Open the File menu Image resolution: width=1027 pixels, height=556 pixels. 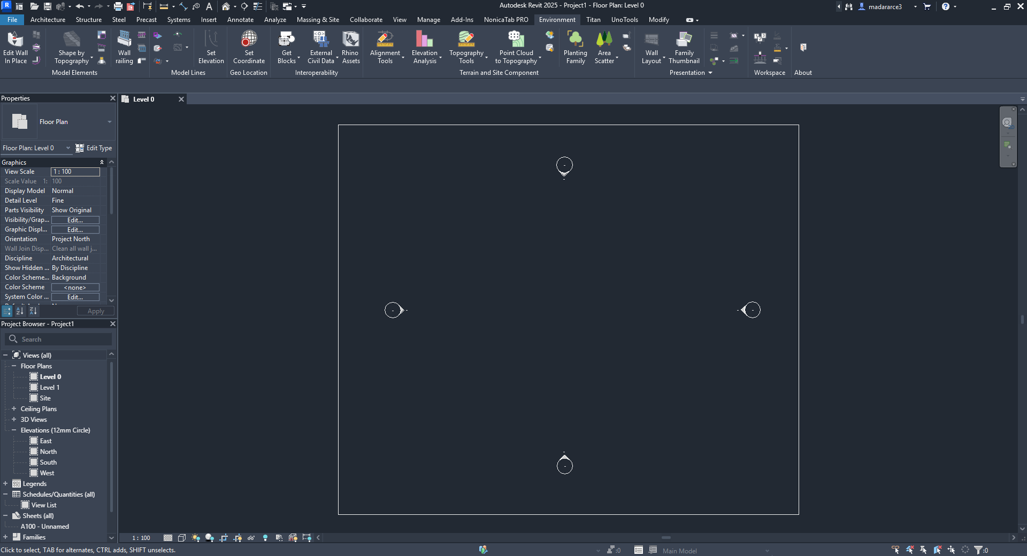pos(12,20)
